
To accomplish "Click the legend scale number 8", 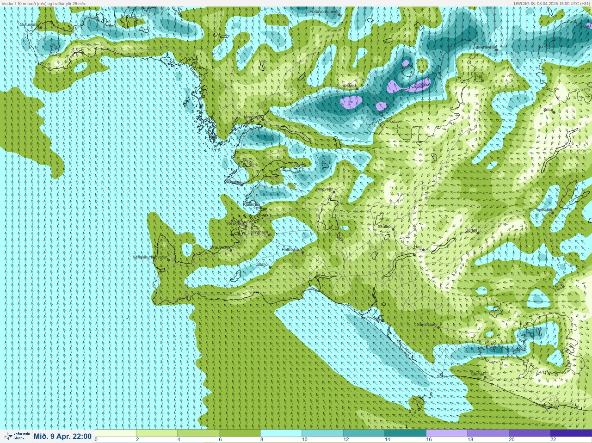I will tap(261, 440).
